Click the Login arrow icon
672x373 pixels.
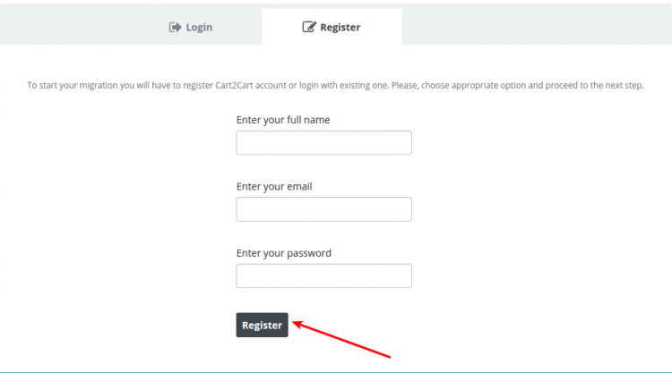click(x=175, y=28)
